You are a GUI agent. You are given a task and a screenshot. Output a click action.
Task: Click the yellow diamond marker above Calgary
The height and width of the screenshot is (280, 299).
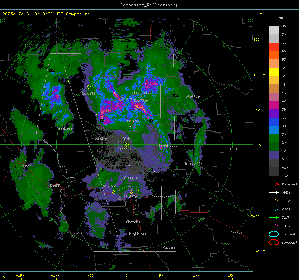[x=131, y=192]
